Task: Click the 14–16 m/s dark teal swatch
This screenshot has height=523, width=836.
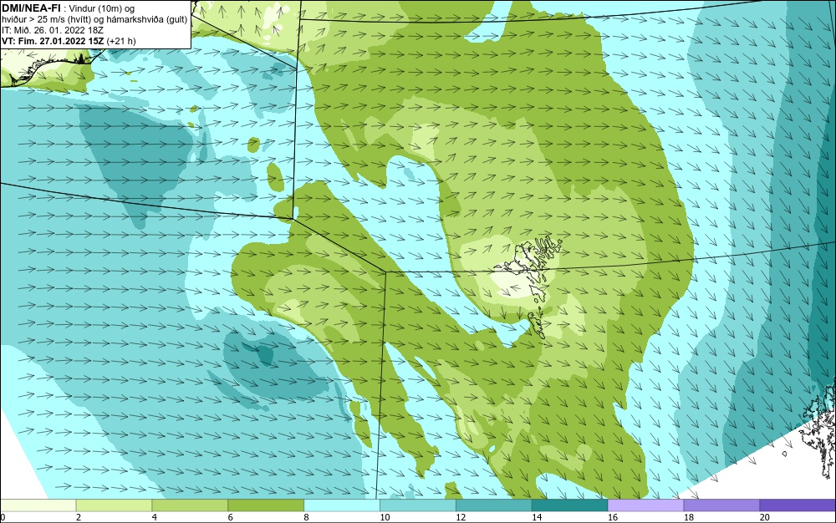Action: (570, 505)
